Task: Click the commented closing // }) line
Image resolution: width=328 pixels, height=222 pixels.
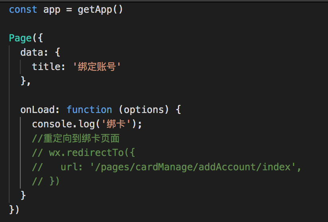Action: [46, 181]
